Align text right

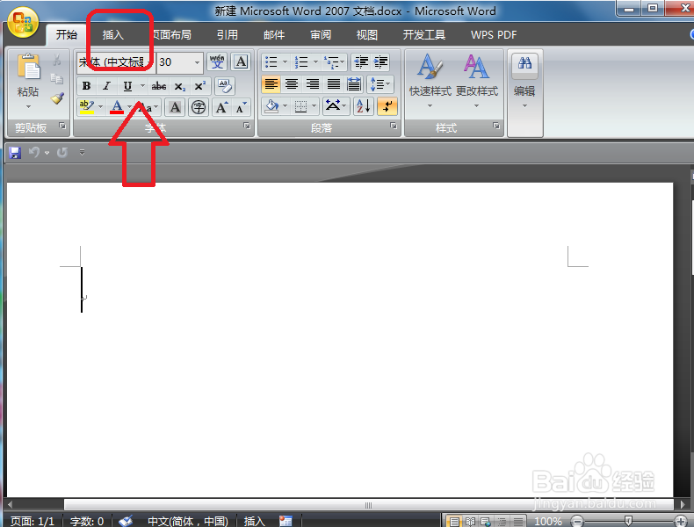click(x=313, y=84)
